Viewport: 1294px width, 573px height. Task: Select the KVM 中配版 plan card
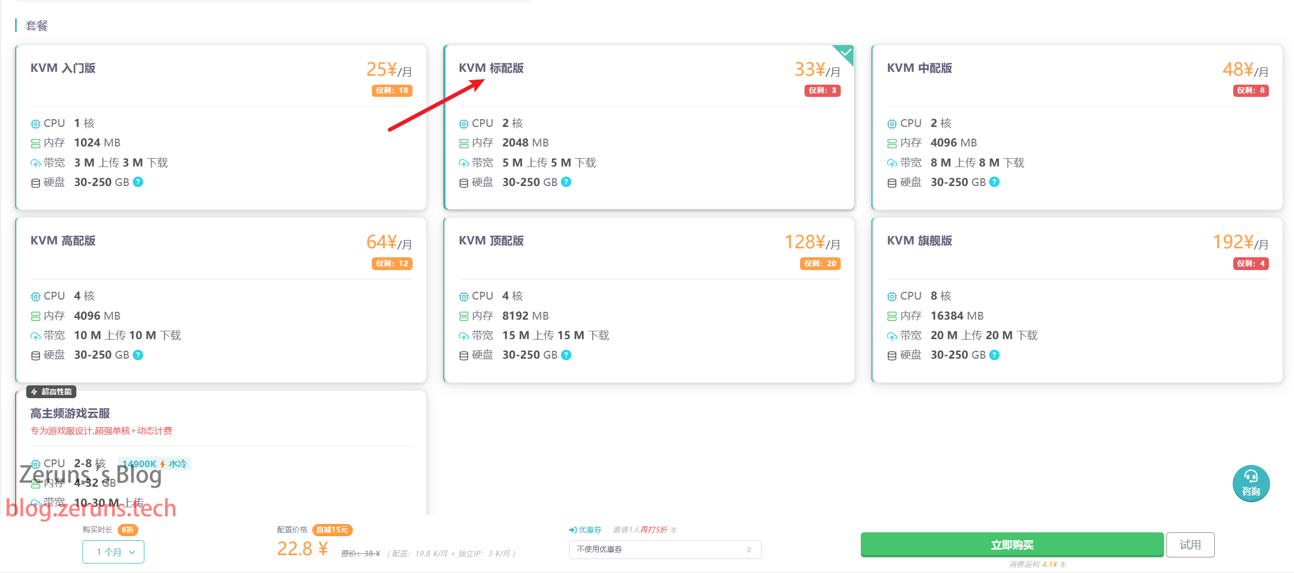[1077, 128]
